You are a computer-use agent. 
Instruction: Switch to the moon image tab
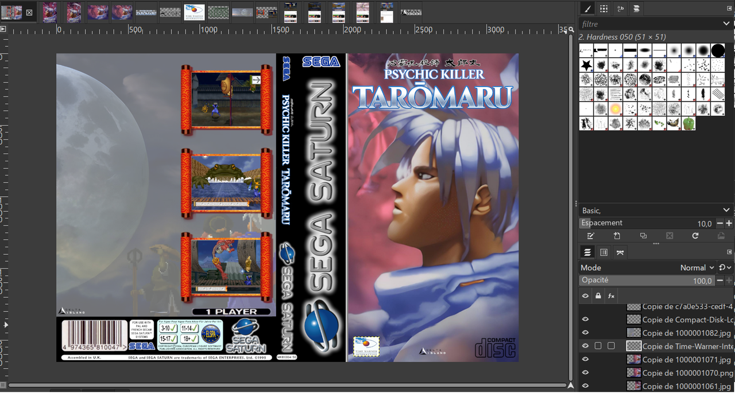coord(242,12)
